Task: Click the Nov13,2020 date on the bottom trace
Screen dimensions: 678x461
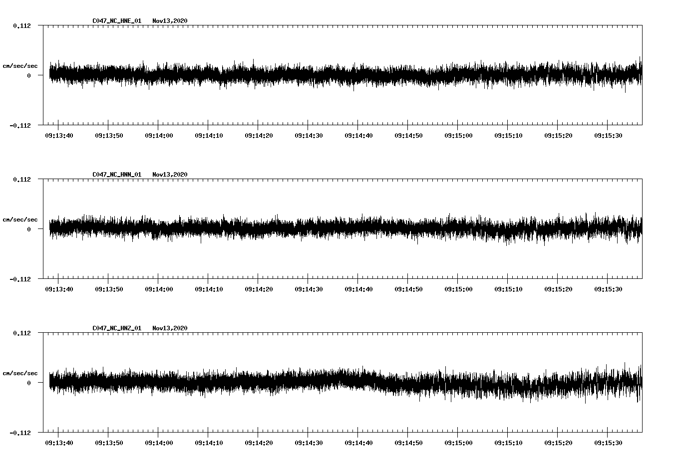Action: click(x=170, y=327)
